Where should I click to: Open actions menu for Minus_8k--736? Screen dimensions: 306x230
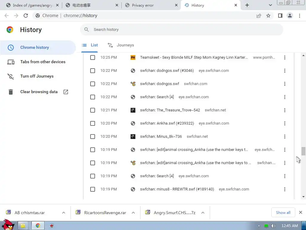(x=285, y=137)
